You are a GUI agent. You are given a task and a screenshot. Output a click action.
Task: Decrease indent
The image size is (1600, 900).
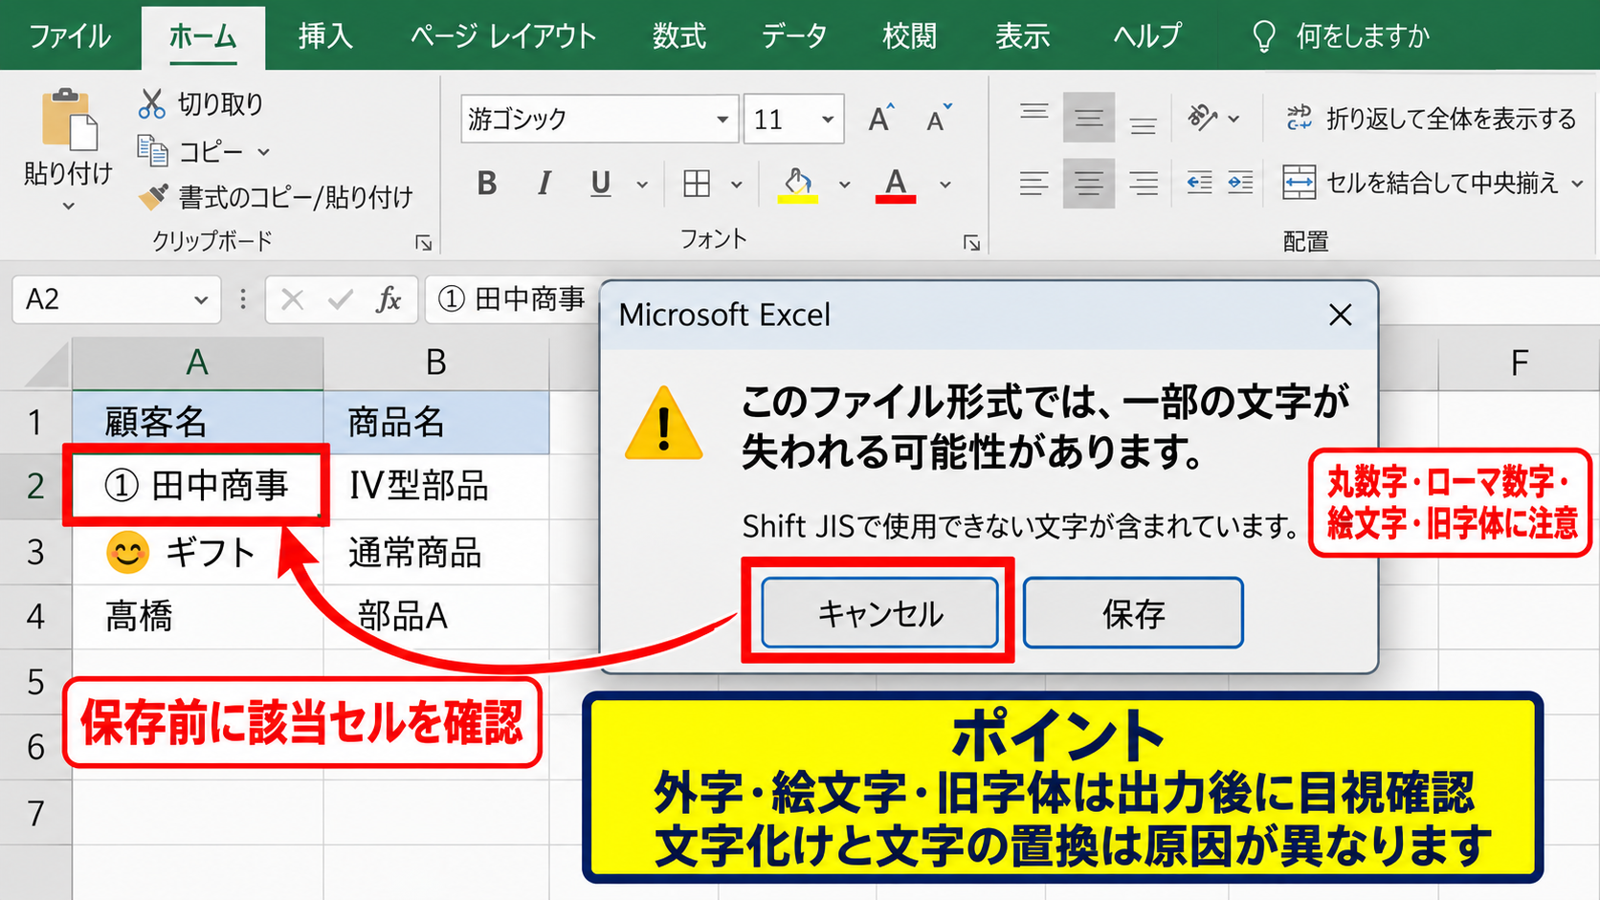(x=1199, y=183)
